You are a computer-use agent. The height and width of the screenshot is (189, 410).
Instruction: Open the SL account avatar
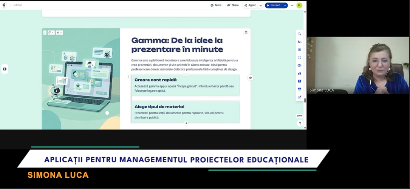pos(299,5)
